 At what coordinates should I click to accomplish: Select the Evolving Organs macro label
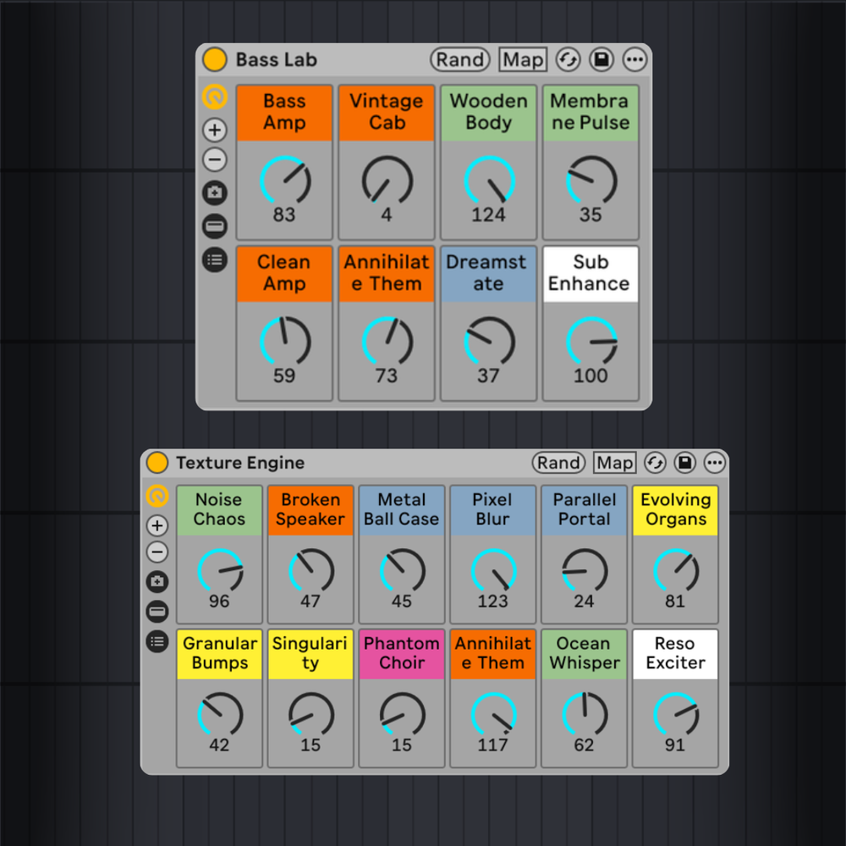point(675,509)
